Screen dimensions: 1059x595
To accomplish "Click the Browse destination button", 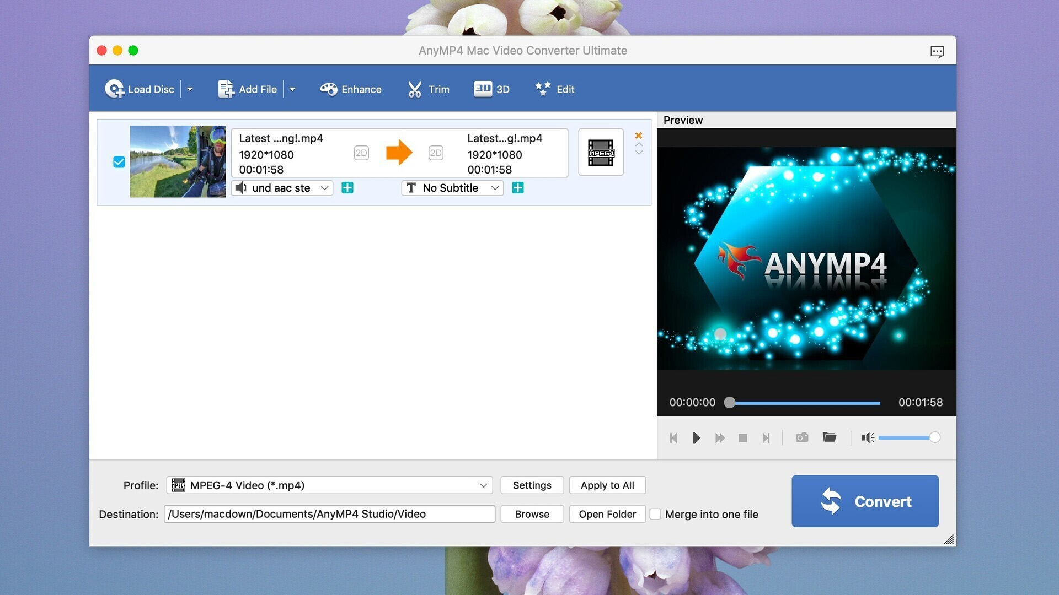I will click(x=532, y=513).
